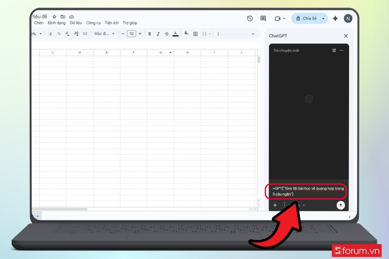Open the Tiện ích menu
389x259 pixels.
[x=112, y=23]
